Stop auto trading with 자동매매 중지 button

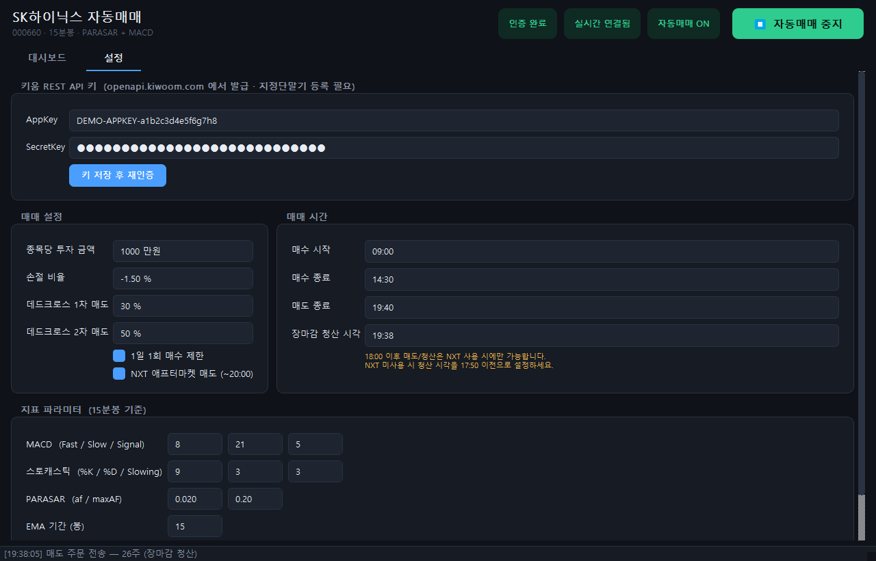[x=798, y=23]
